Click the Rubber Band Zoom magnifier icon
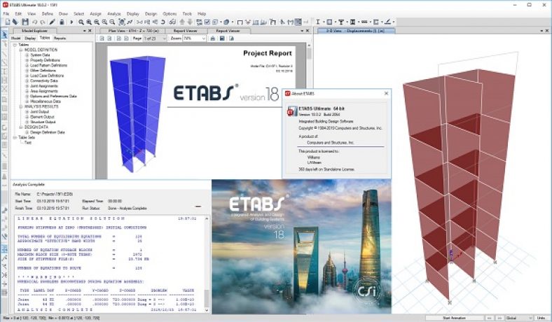The height and width of the screenshot is (322, 552). (x=81, y=22)
